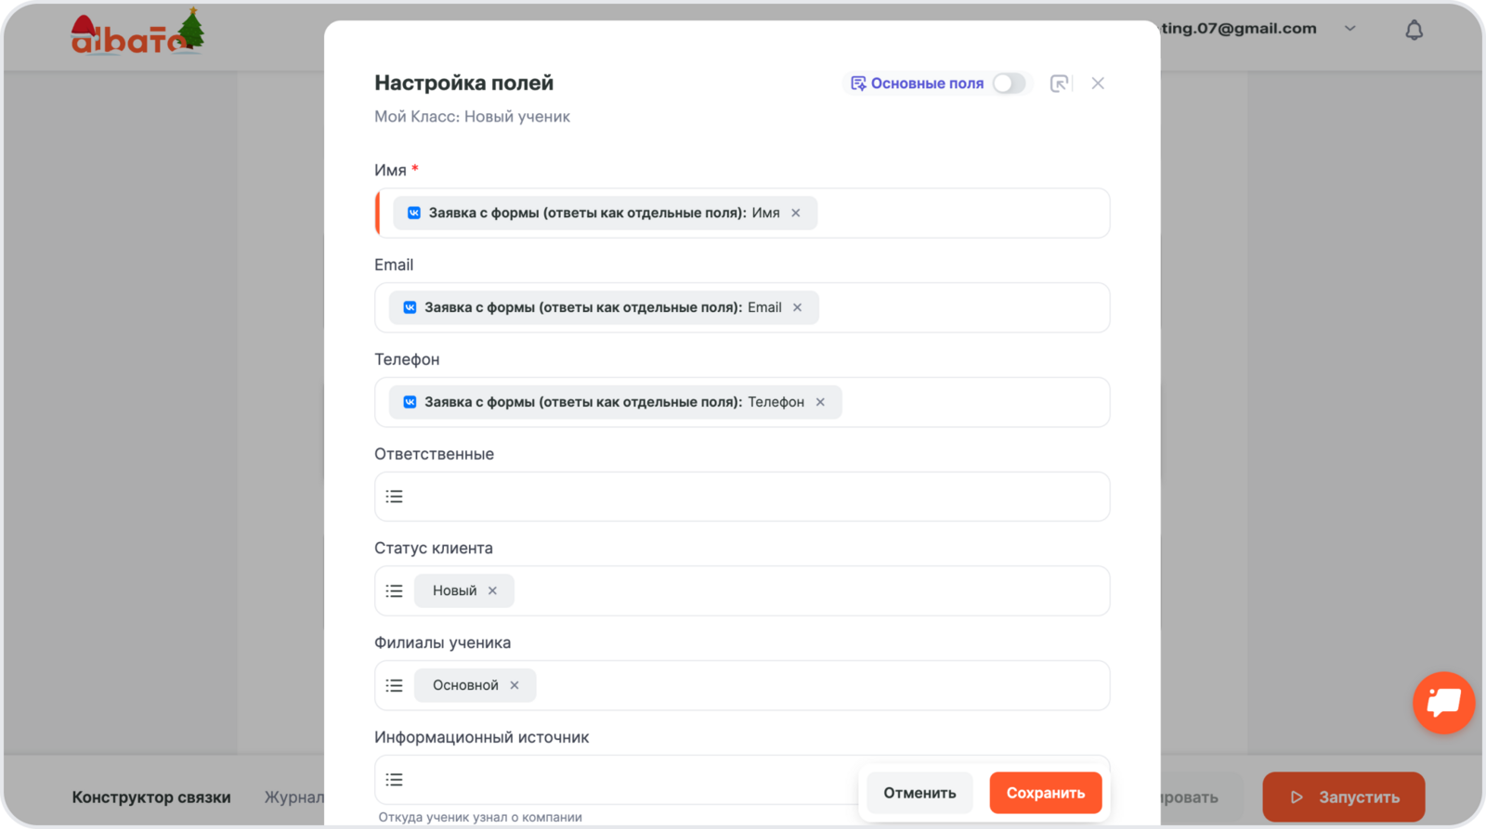Close the Настройка полей dialog
This screenshot has width=1486, height=829.
1098,84
